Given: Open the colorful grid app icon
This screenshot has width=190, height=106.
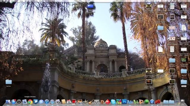Looking at the screenshot, I should click(x=119, y=102).
